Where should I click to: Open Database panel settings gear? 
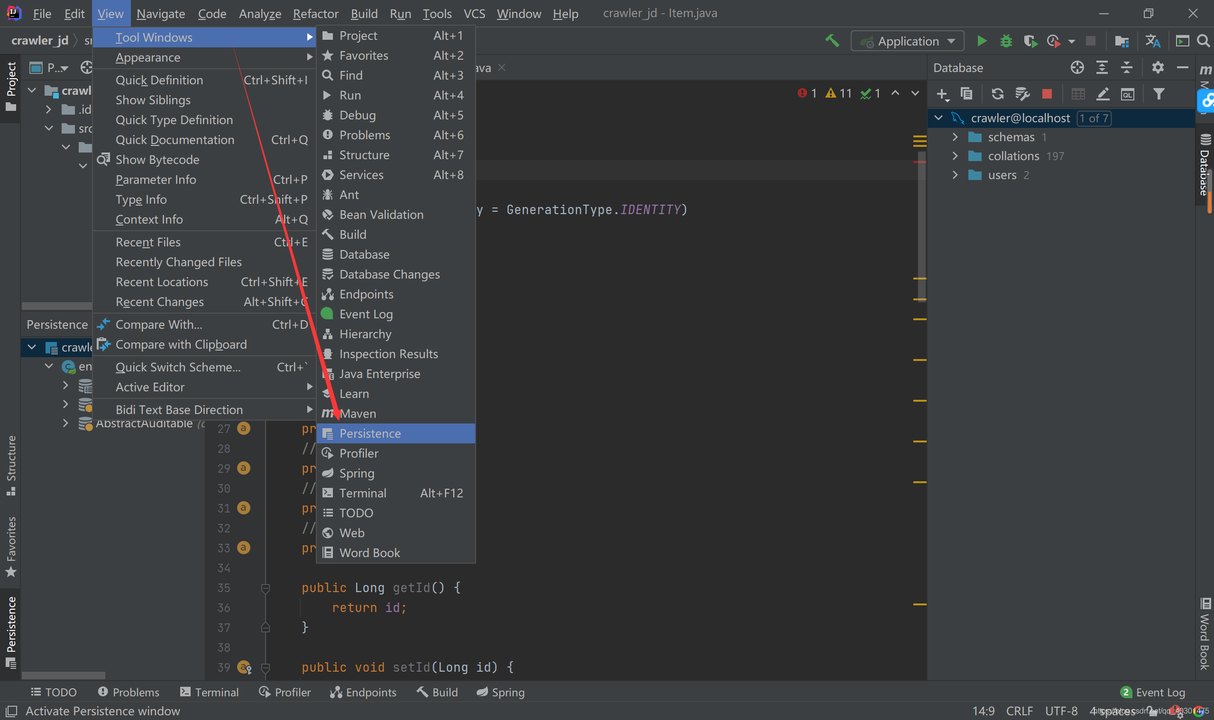tap(1158, 67)
